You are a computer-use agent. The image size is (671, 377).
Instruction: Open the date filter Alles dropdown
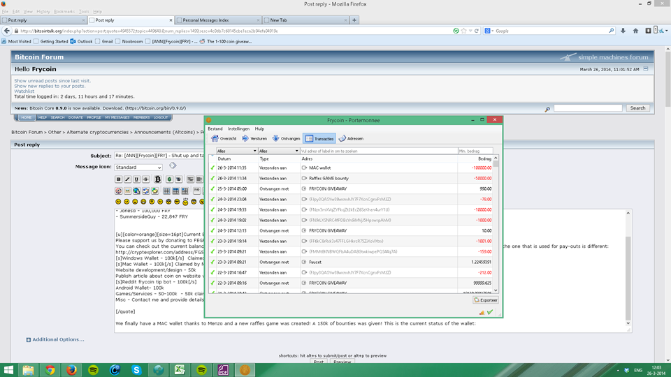[236, 151]
